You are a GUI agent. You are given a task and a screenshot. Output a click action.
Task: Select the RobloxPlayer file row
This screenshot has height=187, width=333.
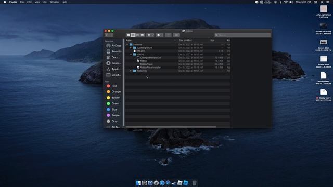tap(178, 64)
